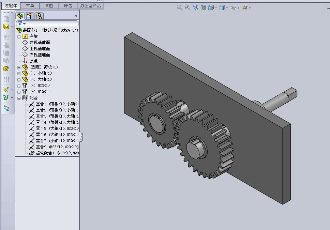Image resolution: width=330 pixels, height=230 pixels.
Task: Open the Curves dropdown arrow
Action: pyautogui.click(x=12, y=98)
